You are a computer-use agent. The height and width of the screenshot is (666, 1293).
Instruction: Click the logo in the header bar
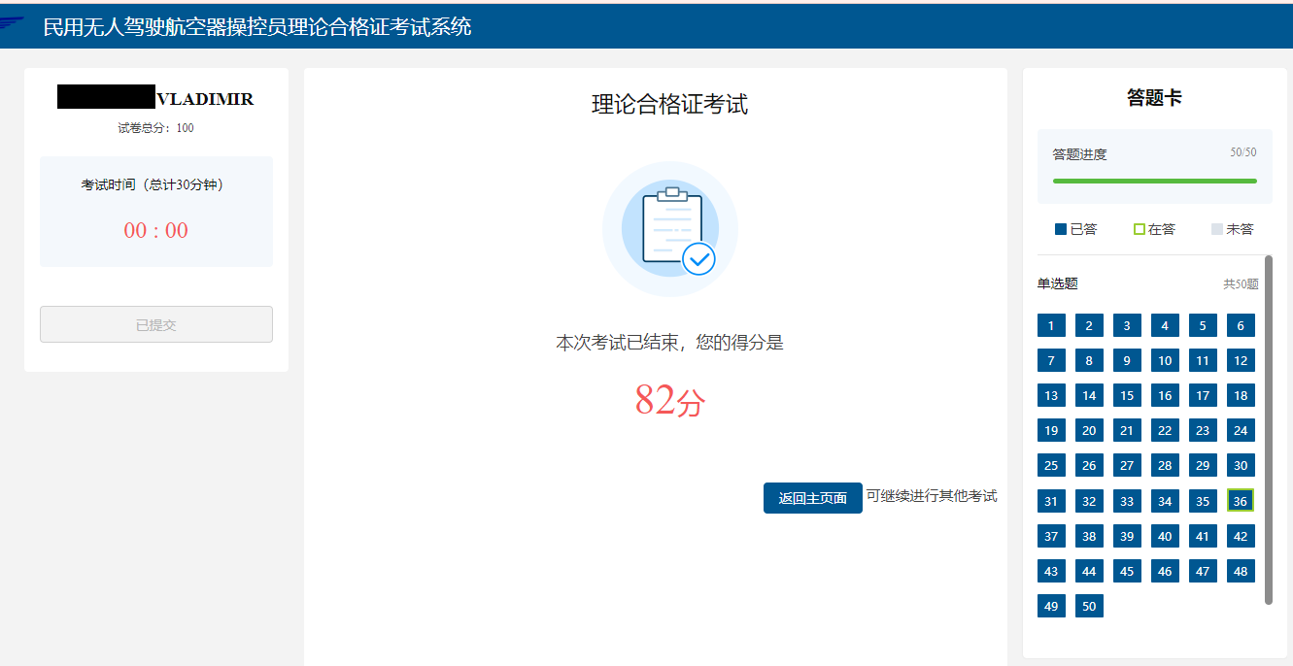[12, 23]
